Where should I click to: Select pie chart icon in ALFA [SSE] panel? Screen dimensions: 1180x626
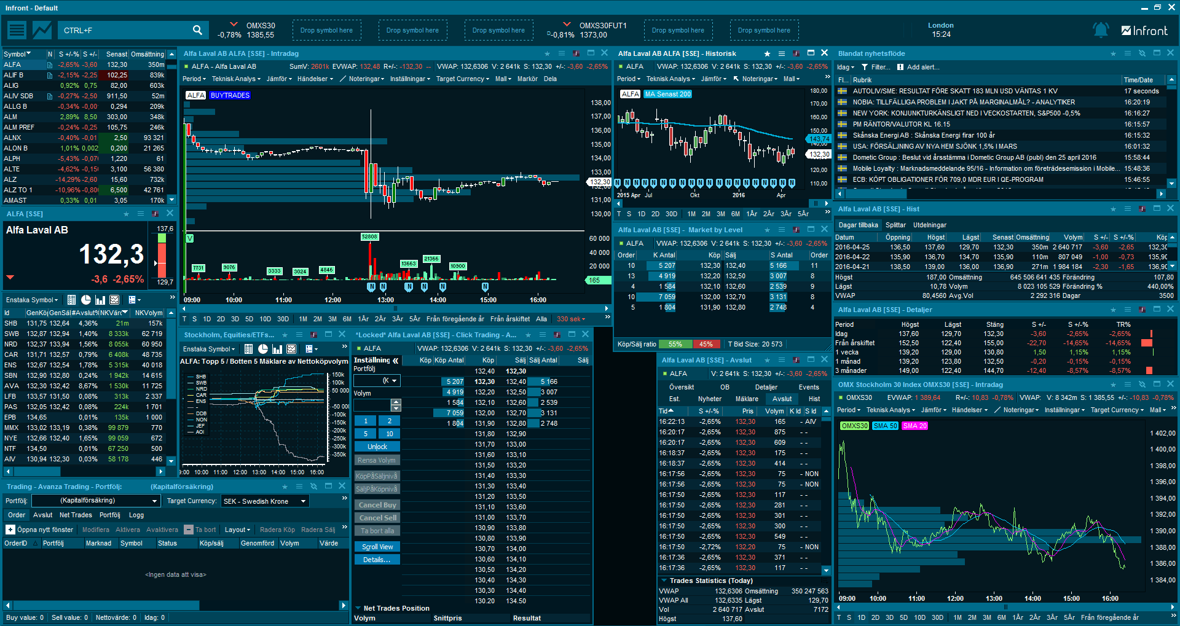tap(86, 300)
